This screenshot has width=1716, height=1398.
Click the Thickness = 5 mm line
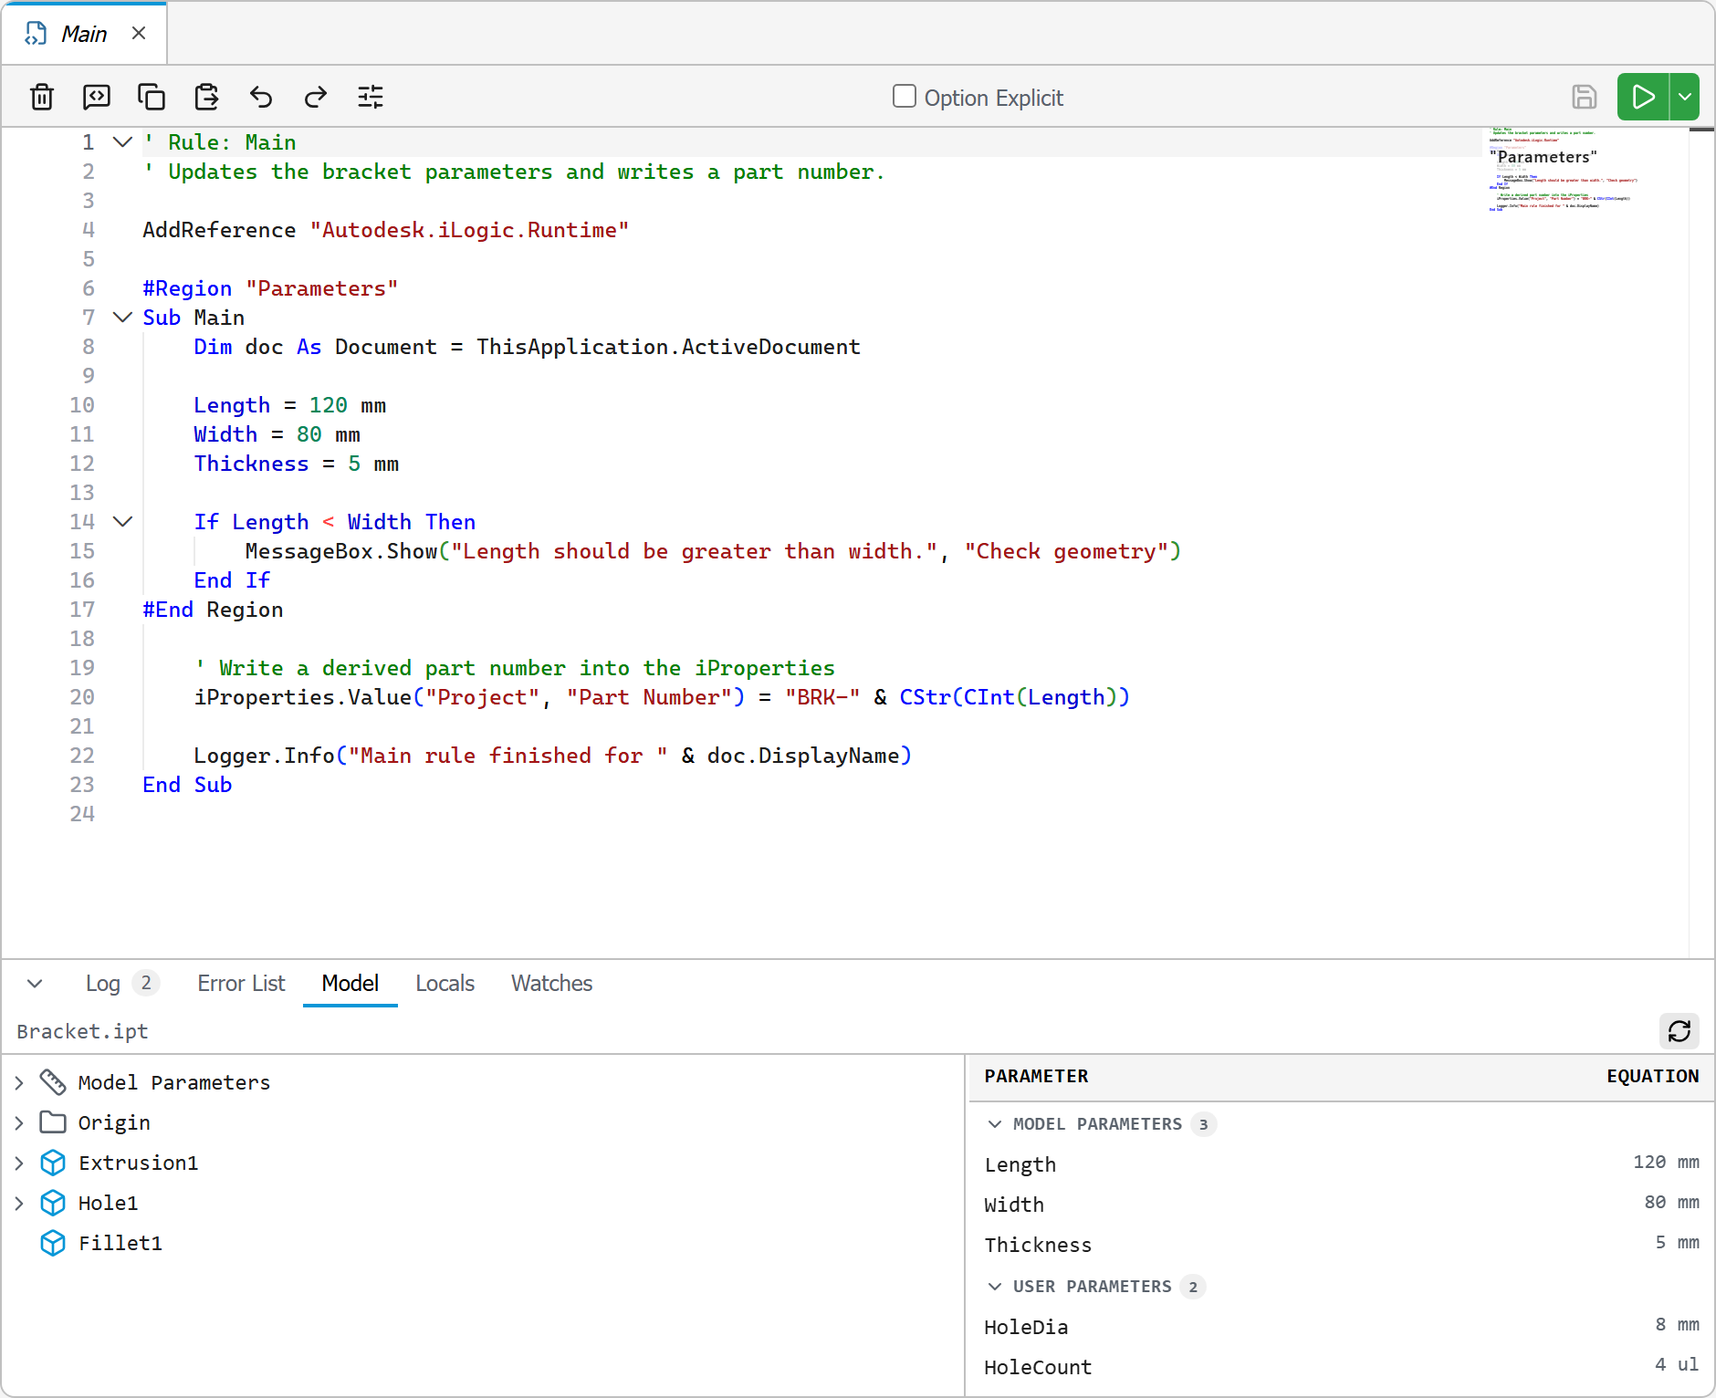pos(296,464)
